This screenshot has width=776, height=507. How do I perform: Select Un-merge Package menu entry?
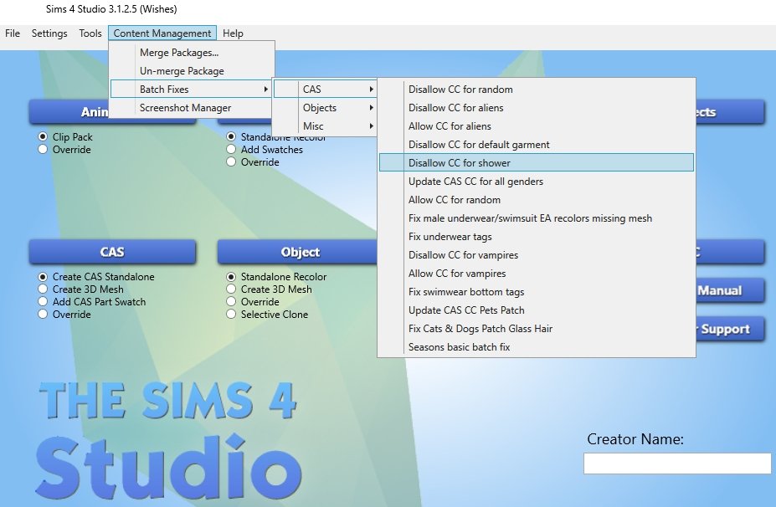(192, 71)
